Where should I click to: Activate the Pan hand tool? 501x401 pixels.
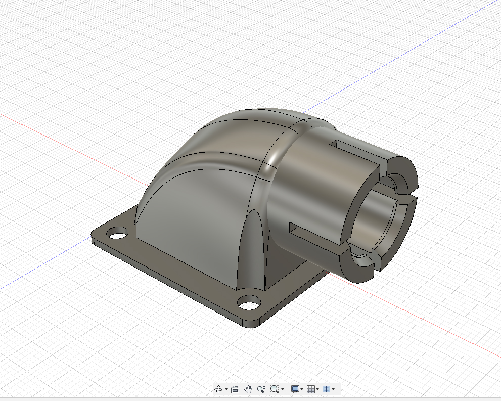point(248,389)
